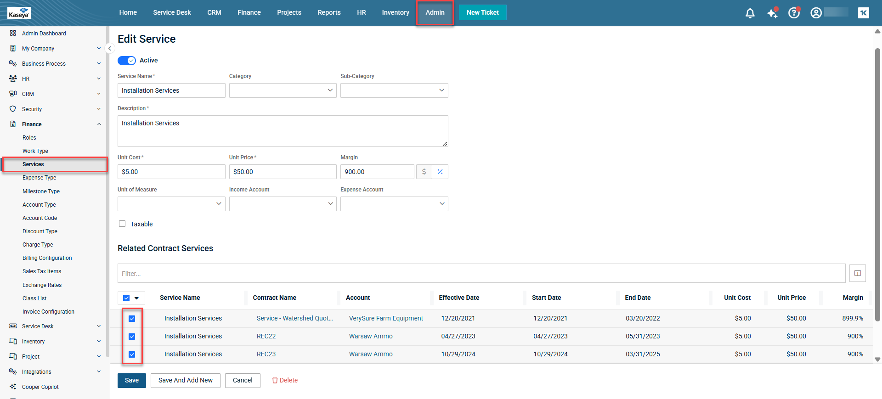Image resolution: width=882 pixels, height=399 pixels.
Task: Click the Cooper Copilot sparkle icon in header
Action: pos(772,13)
